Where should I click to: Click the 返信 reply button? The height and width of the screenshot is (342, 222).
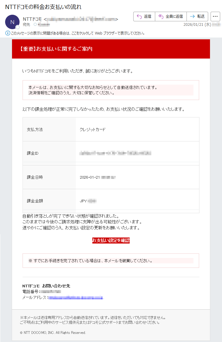pyautogui.click(x=144, y=16)
